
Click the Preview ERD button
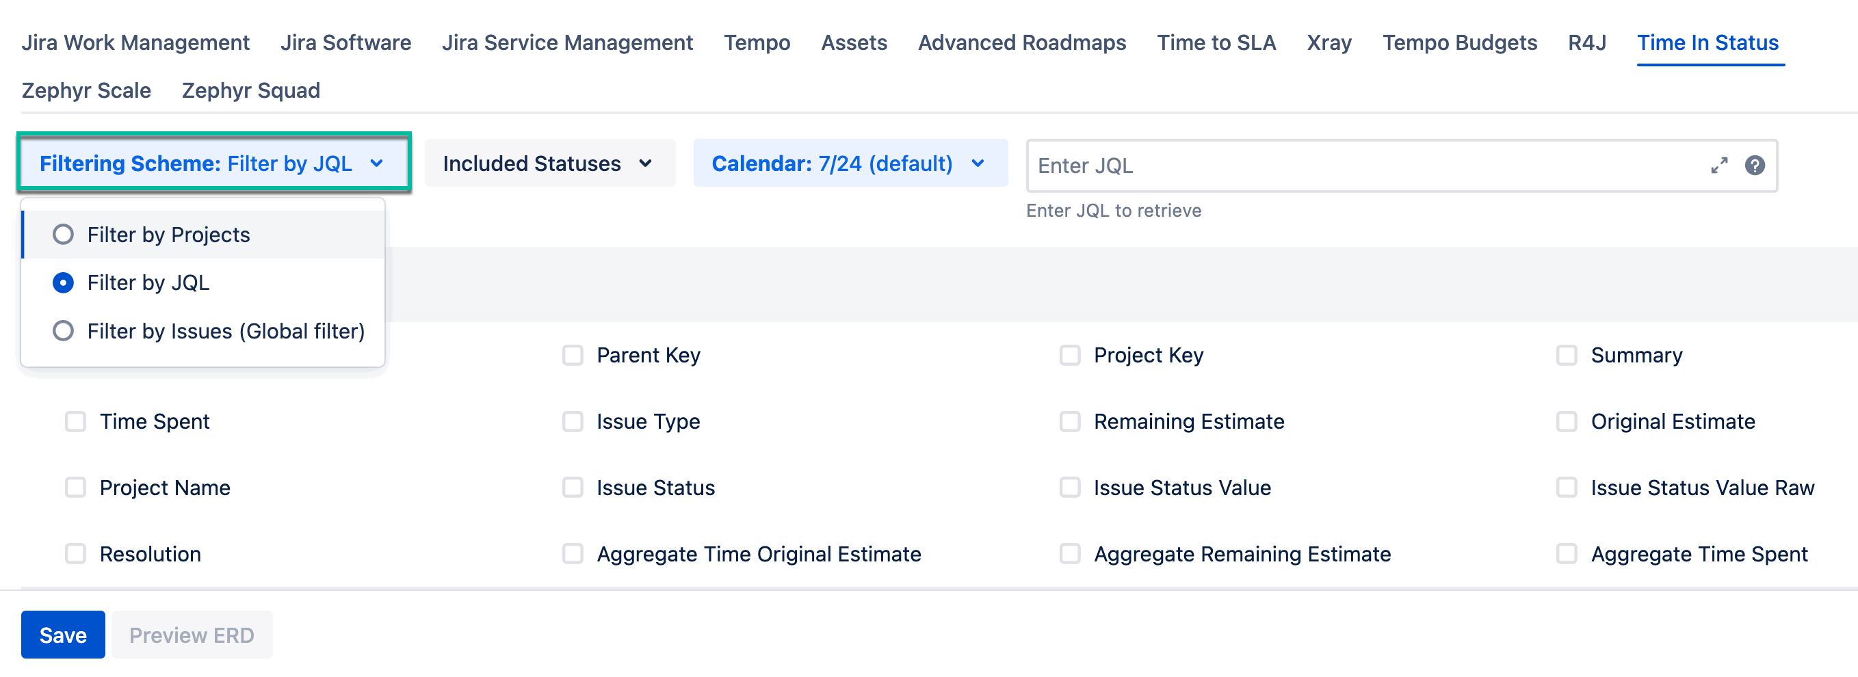coord(192,635)
